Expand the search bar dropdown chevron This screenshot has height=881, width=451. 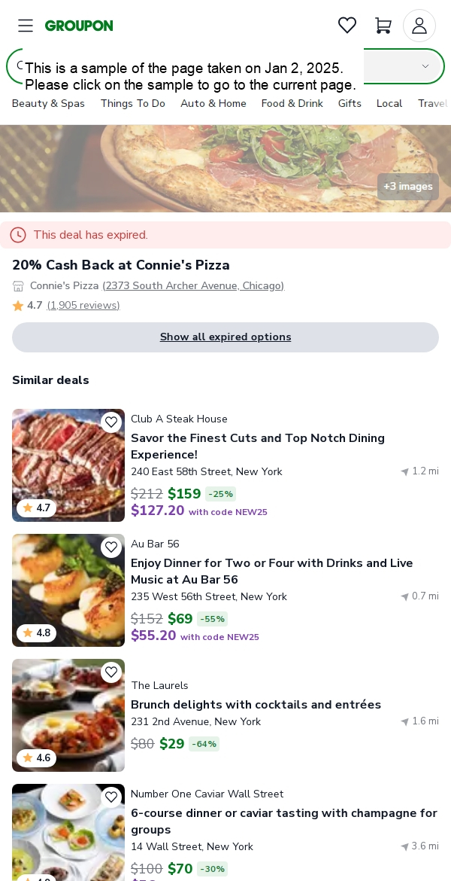tap(425, 66)
